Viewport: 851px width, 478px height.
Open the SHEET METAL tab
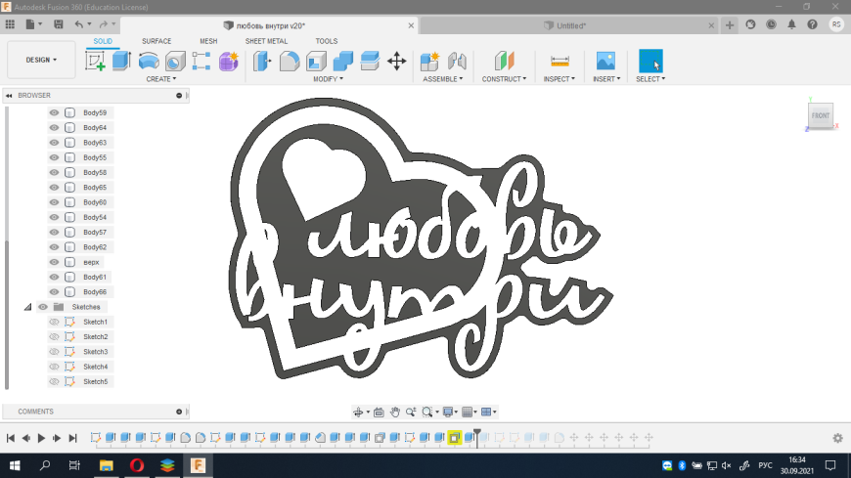click(266, 41)
